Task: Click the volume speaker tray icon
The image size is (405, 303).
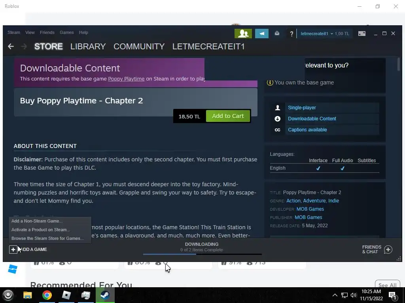Action: click(x=354, y=295)
